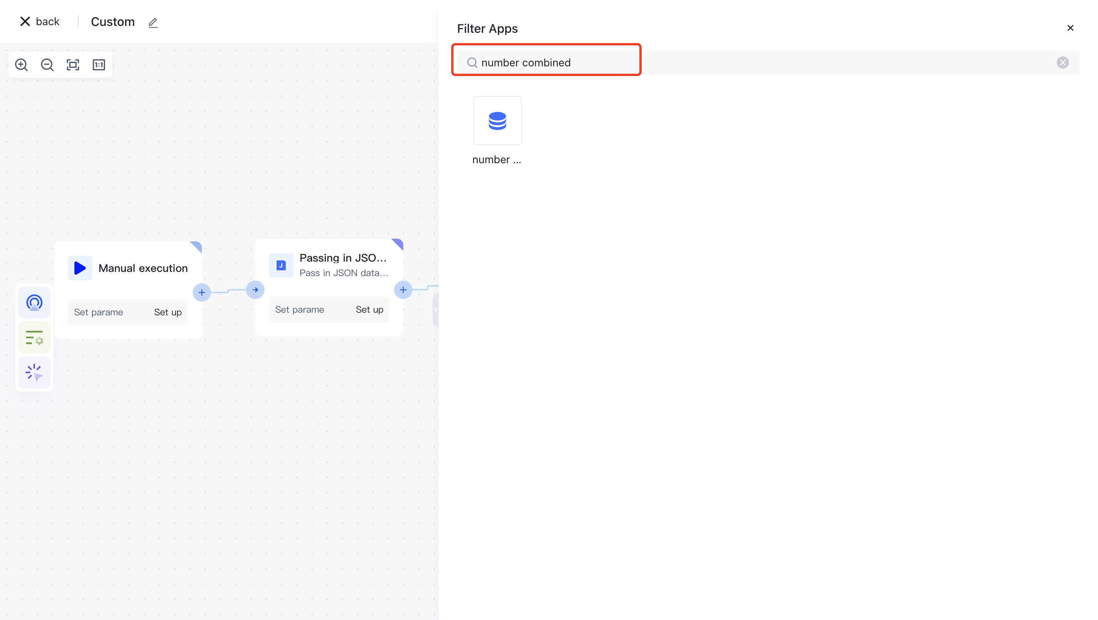Click Set up on Passing in JSON node

[x=369, y=310]
